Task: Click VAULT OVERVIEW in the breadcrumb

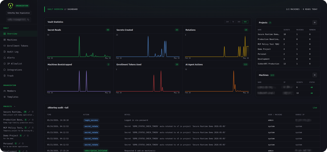Action: pyautogui.click(x=55, y=9)
